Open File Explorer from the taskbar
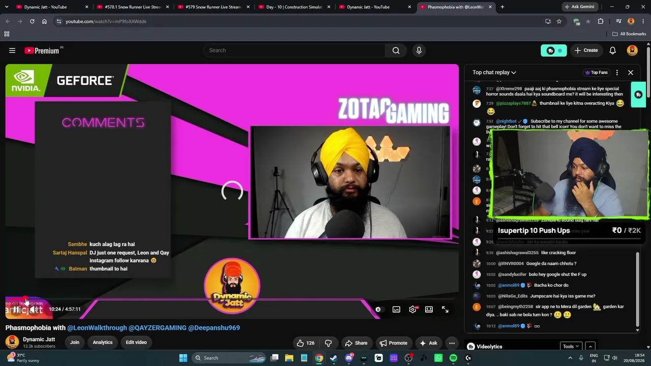This screenshot has height=366, width=651. [289, 358]
